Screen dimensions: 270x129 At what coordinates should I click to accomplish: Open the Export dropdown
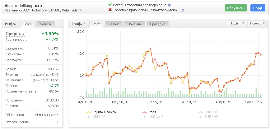(x=258, y=23)
